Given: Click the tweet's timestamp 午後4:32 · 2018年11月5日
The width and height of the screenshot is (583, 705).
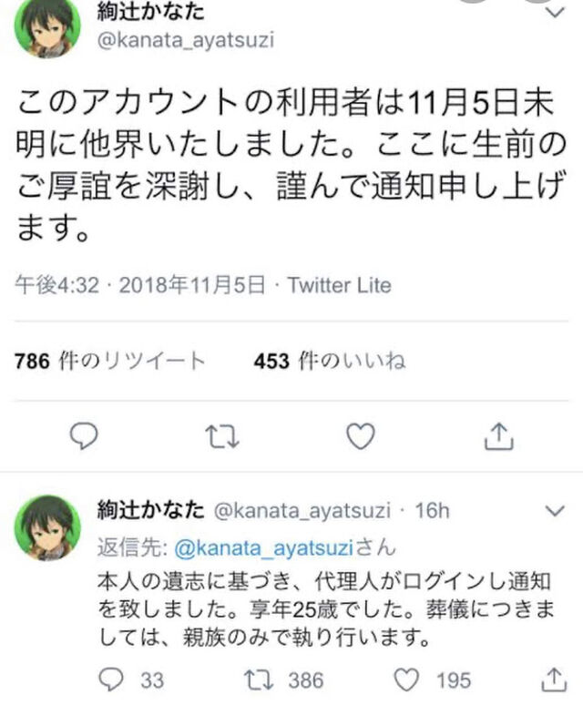Looking at the screenshot, I should [140, 285].
